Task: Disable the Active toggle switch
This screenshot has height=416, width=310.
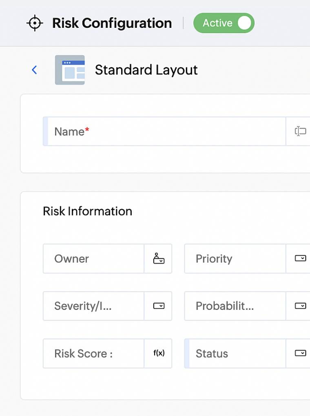Action: coord(224,23)
